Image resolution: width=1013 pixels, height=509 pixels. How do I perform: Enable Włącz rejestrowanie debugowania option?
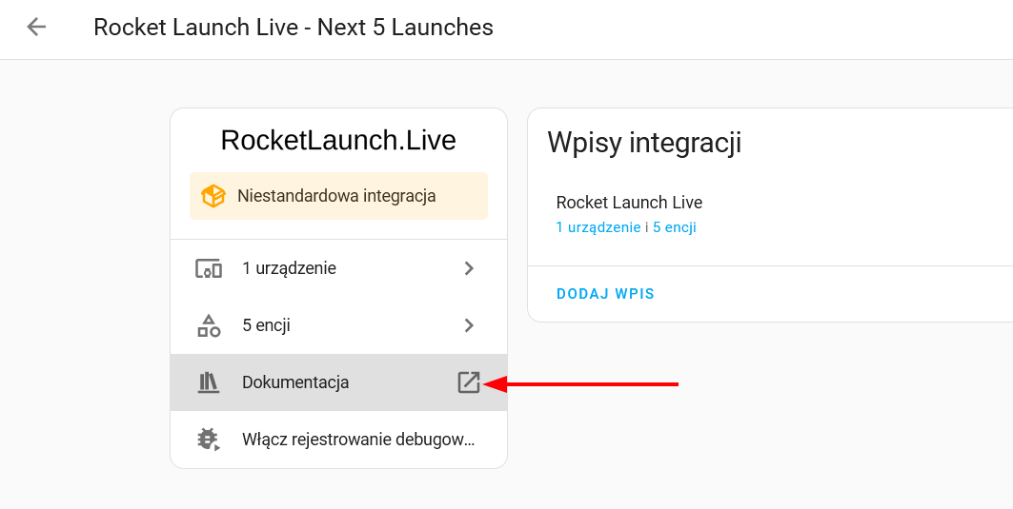338,440
